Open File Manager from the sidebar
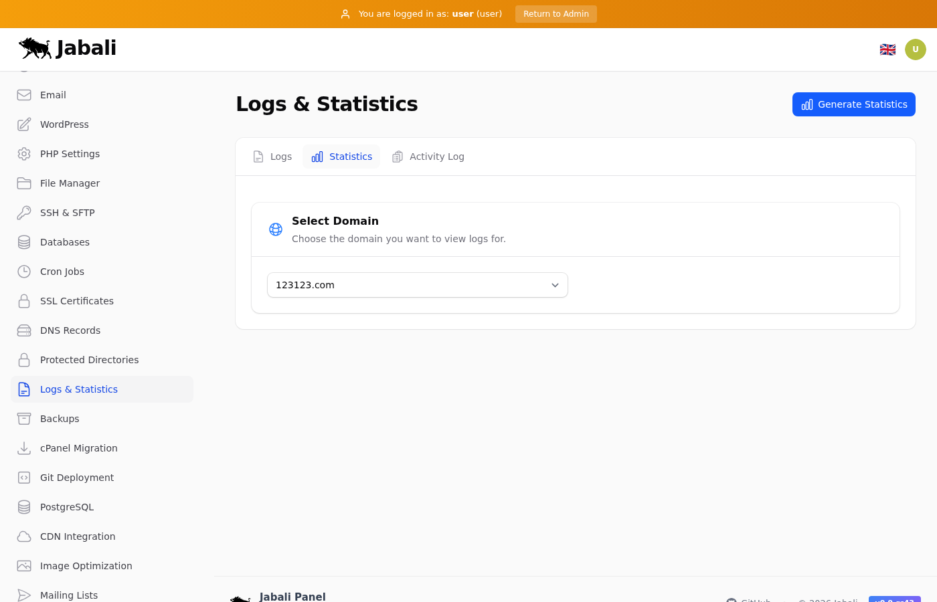This screenshot has height=602, width=937. coord(70,183)
